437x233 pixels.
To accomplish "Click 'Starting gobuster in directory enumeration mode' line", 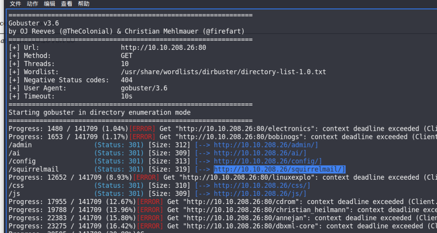I will [99, 112].
